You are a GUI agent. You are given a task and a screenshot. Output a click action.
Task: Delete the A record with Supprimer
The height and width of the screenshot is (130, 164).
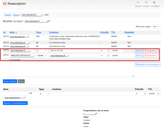pyautogui.click(x=150, y=51)
